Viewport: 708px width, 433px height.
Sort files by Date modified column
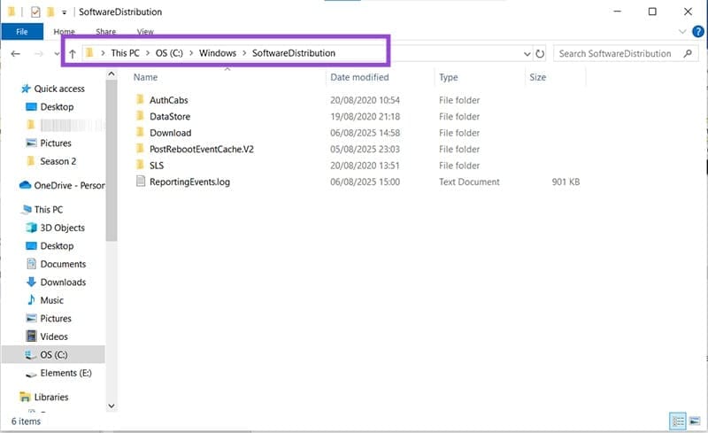tap(359, 78)
